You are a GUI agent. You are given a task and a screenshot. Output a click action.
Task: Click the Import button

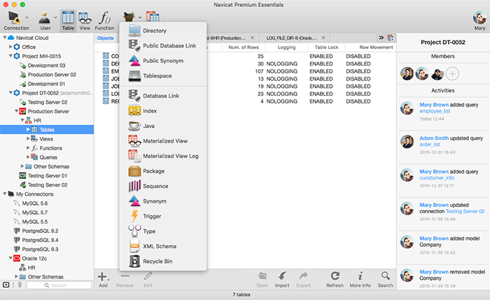tap(282, 280)
